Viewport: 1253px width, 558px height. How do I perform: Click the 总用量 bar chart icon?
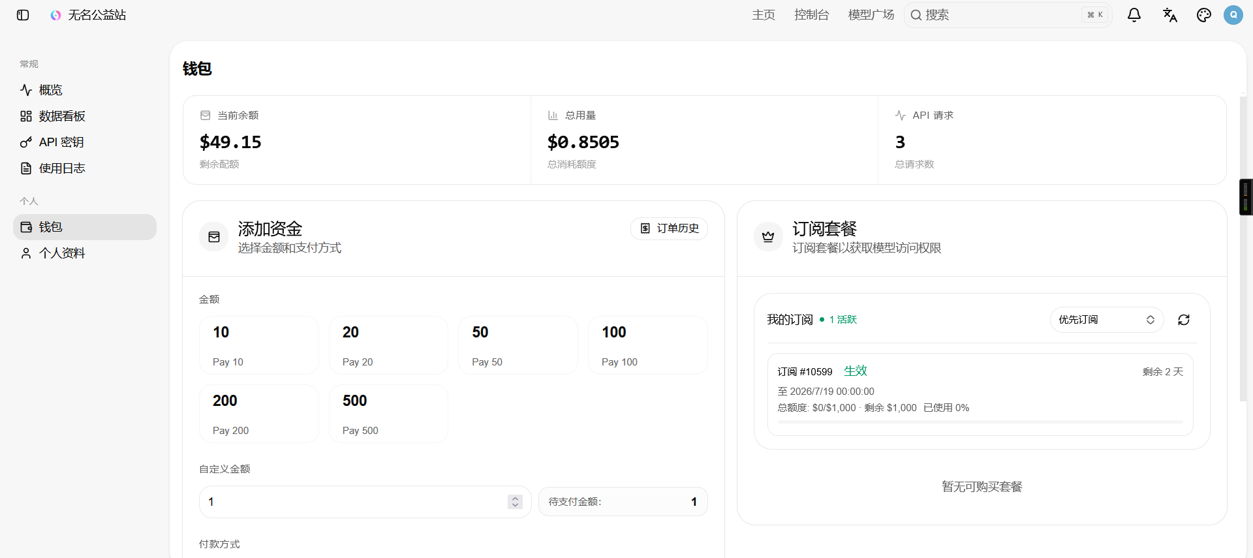[x=553, y=116]
